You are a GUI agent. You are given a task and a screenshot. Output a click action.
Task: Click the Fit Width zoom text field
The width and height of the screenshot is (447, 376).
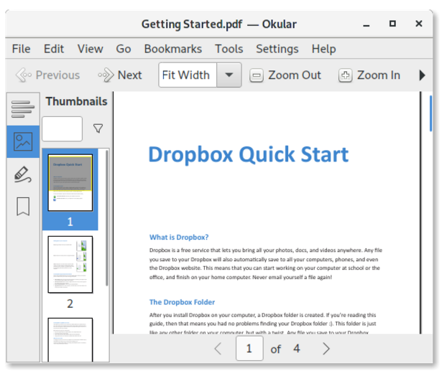[188, 75]
